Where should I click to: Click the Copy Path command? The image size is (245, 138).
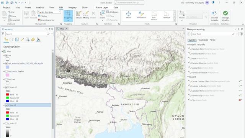pyautogui.click(x=14, y=20)
